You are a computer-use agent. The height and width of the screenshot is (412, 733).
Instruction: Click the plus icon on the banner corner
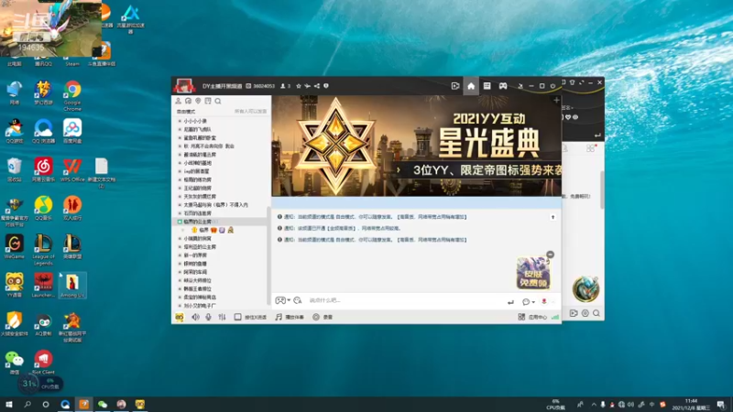(556, 100)
